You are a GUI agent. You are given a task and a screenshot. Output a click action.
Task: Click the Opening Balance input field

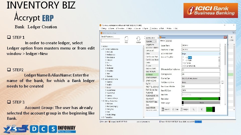201,74
